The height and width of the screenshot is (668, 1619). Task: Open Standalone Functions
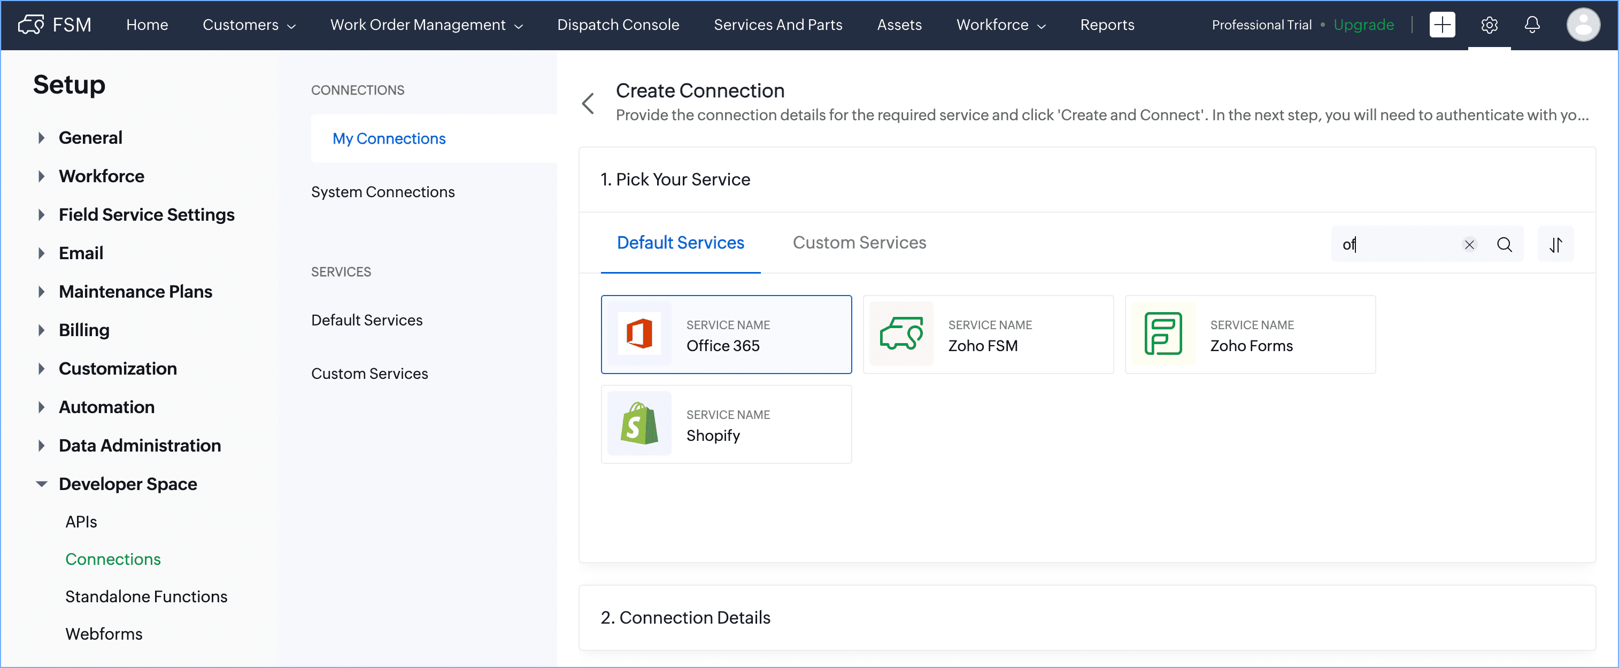(x=147, y=596)
